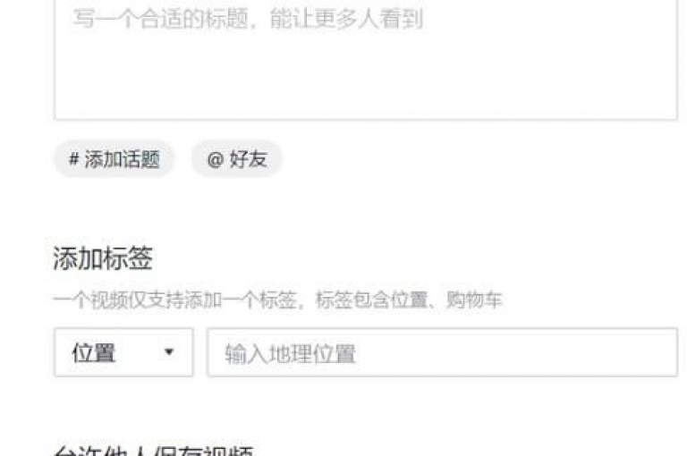Click the 添加标签 section heading
687x456 pixels.
pyautogui.click(x=103, y=258)
